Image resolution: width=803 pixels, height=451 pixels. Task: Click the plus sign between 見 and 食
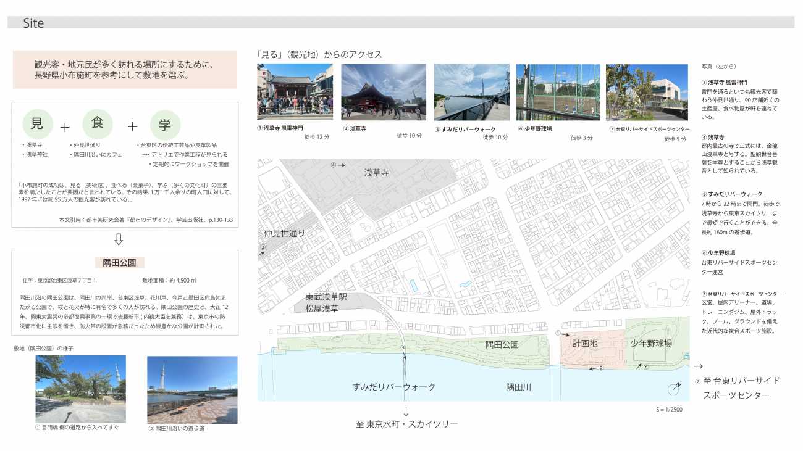pos(65,128)
